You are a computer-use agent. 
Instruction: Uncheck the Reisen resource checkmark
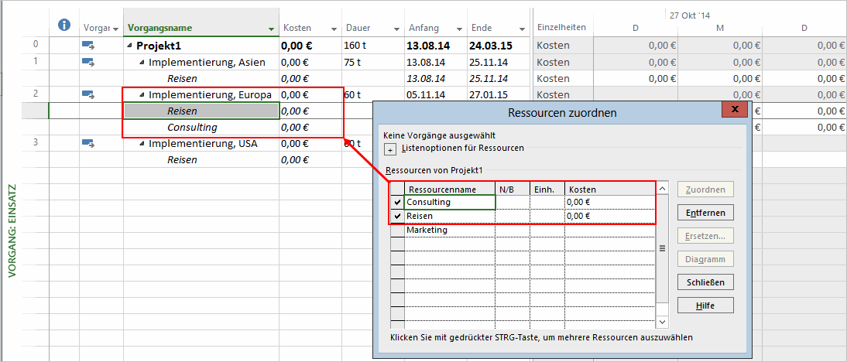(x=397, y=217)
